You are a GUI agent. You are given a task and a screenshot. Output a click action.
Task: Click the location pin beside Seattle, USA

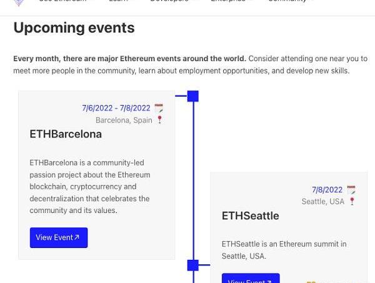coord(352,201)
